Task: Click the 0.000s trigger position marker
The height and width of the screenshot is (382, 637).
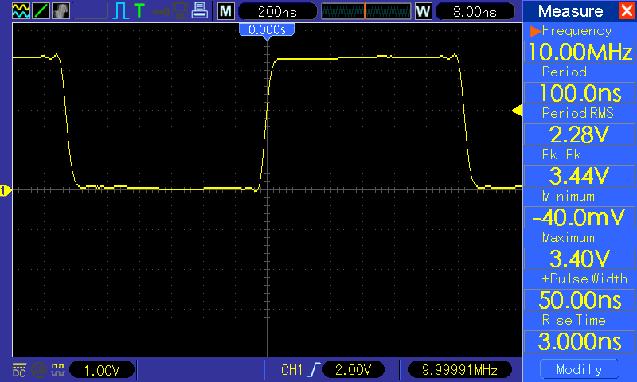Action: (x=267, y=30)
